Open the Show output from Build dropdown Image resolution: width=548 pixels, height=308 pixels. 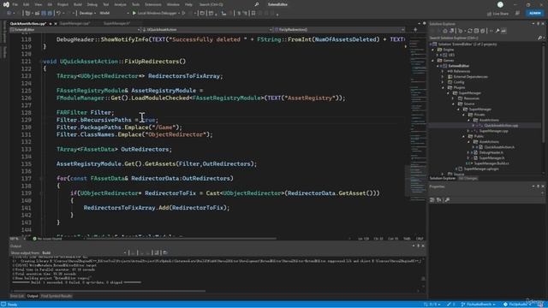point(85,253)
